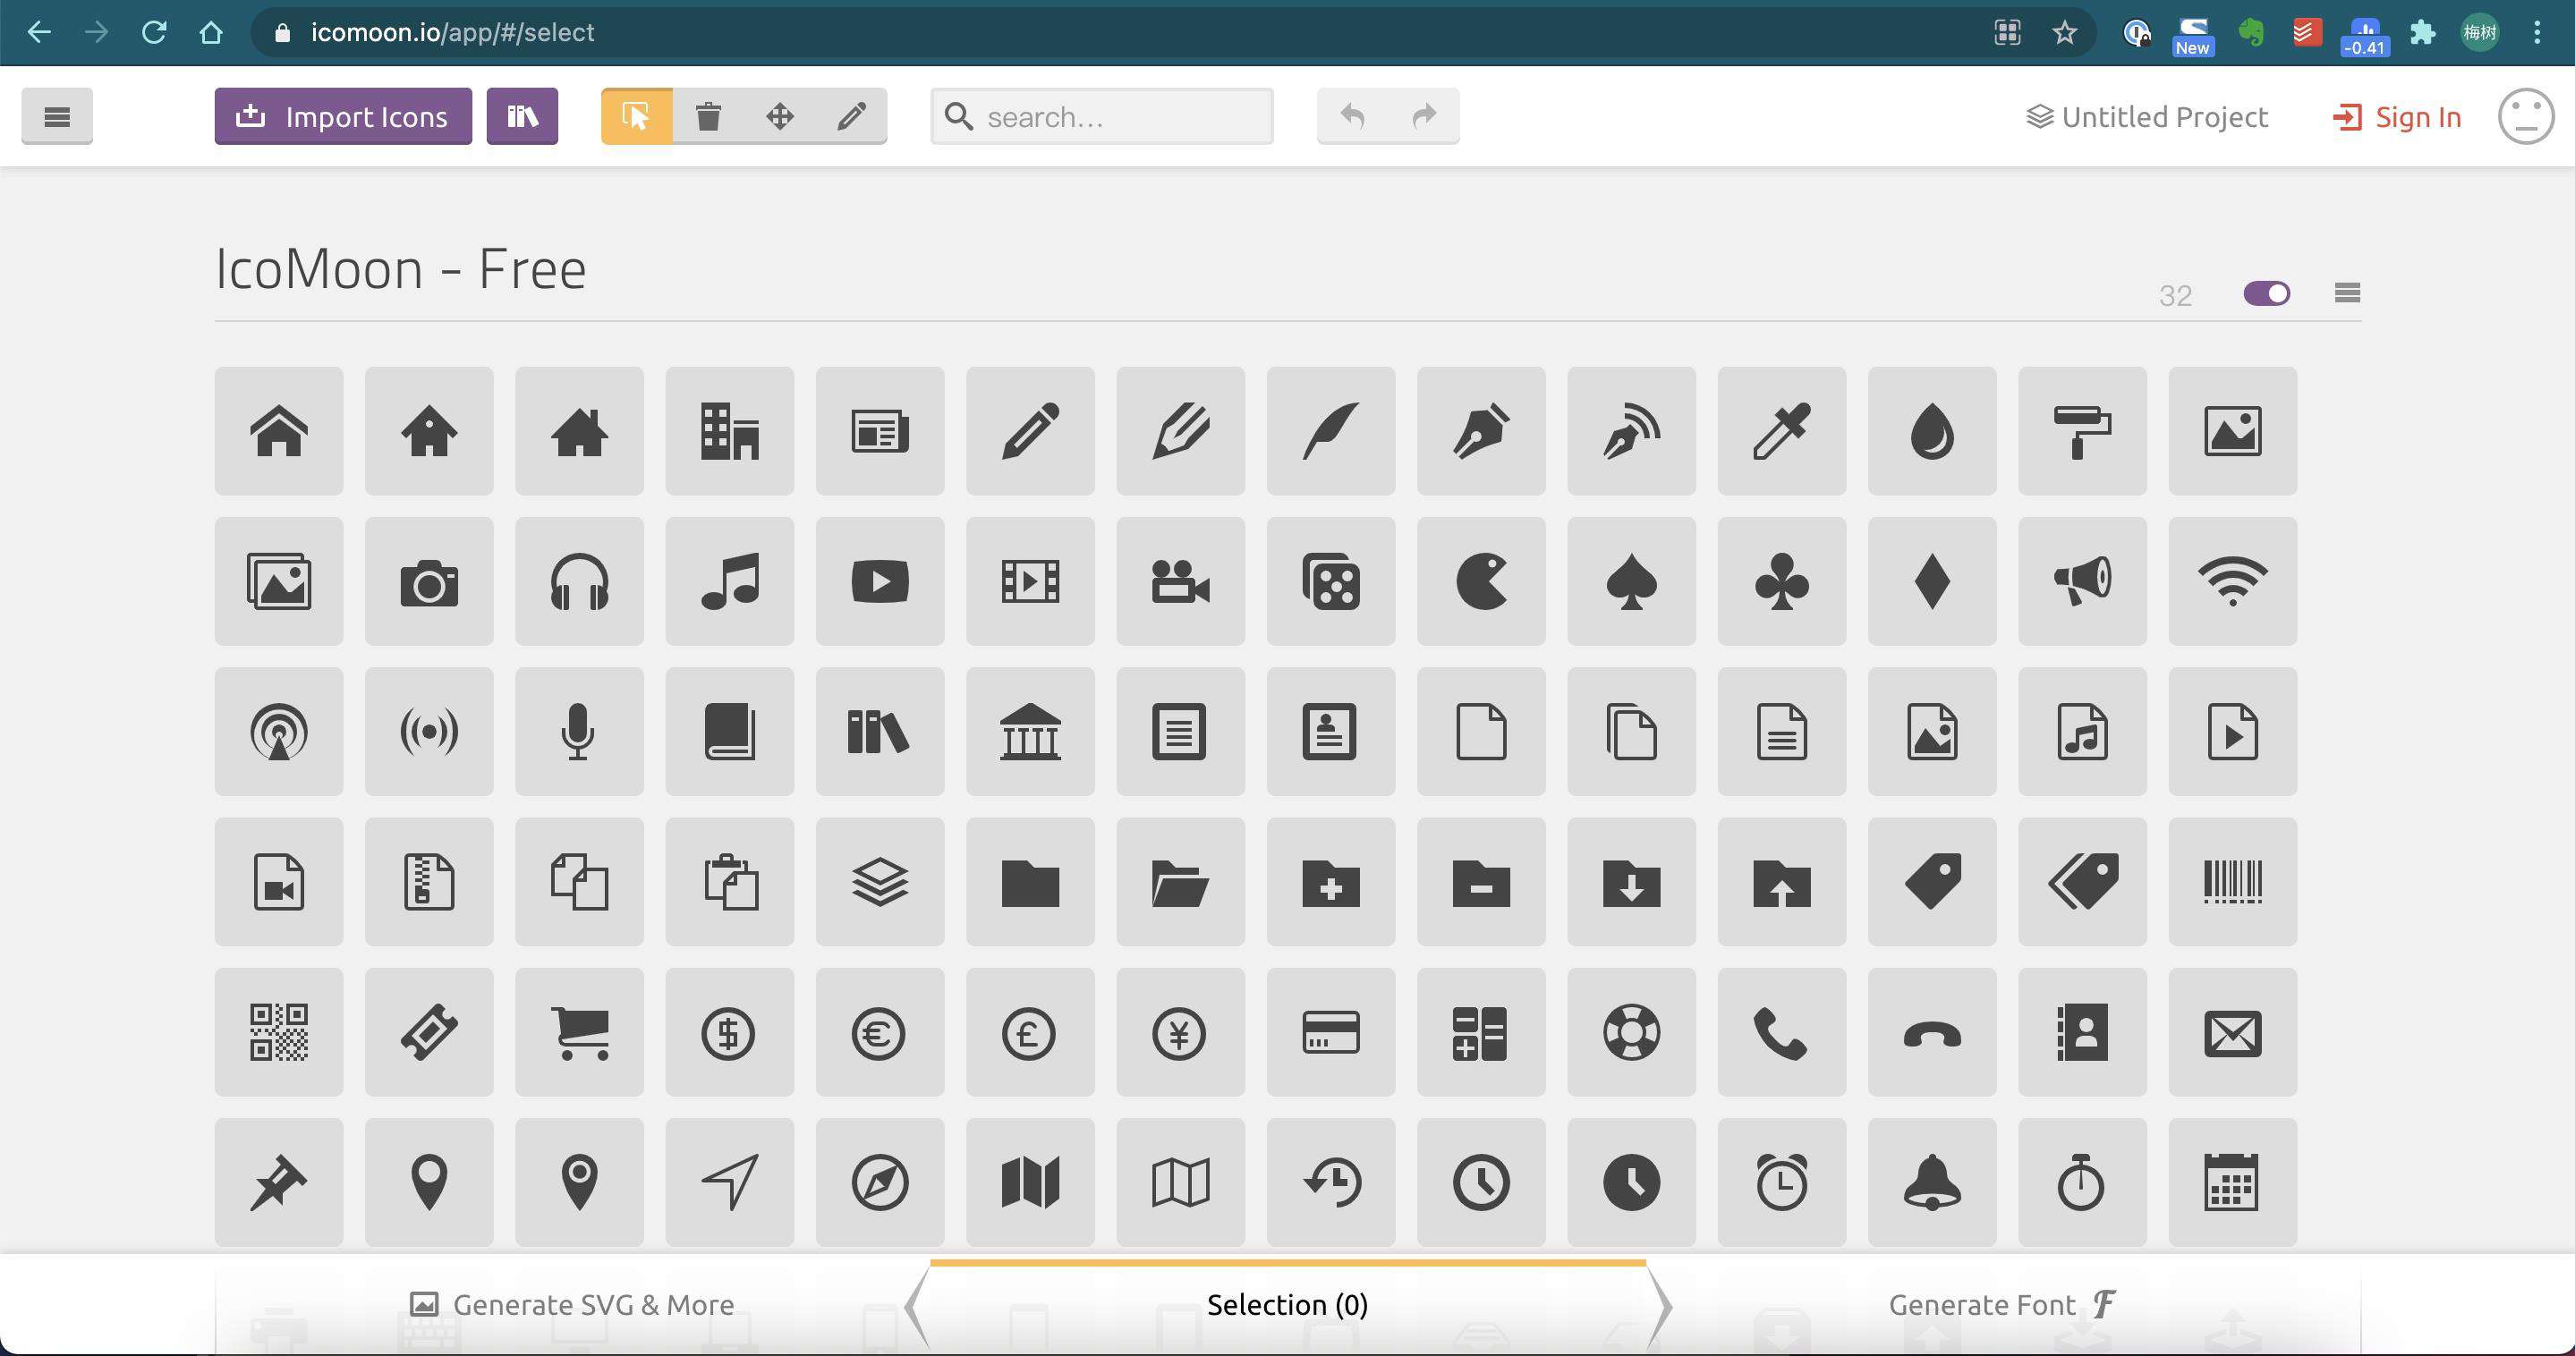
Task: Open the Generate Font tab
Action: tap(2002, 1304)
